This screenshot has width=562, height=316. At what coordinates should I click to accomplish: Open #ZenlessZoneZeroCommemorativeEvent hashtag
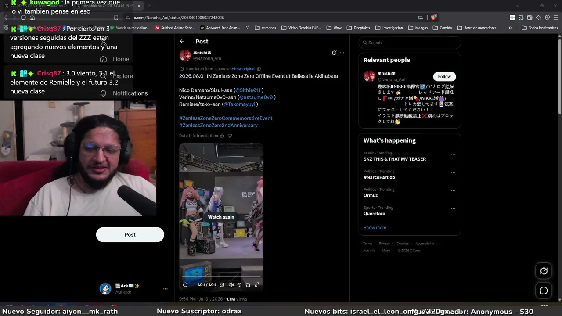pos(226,118)
